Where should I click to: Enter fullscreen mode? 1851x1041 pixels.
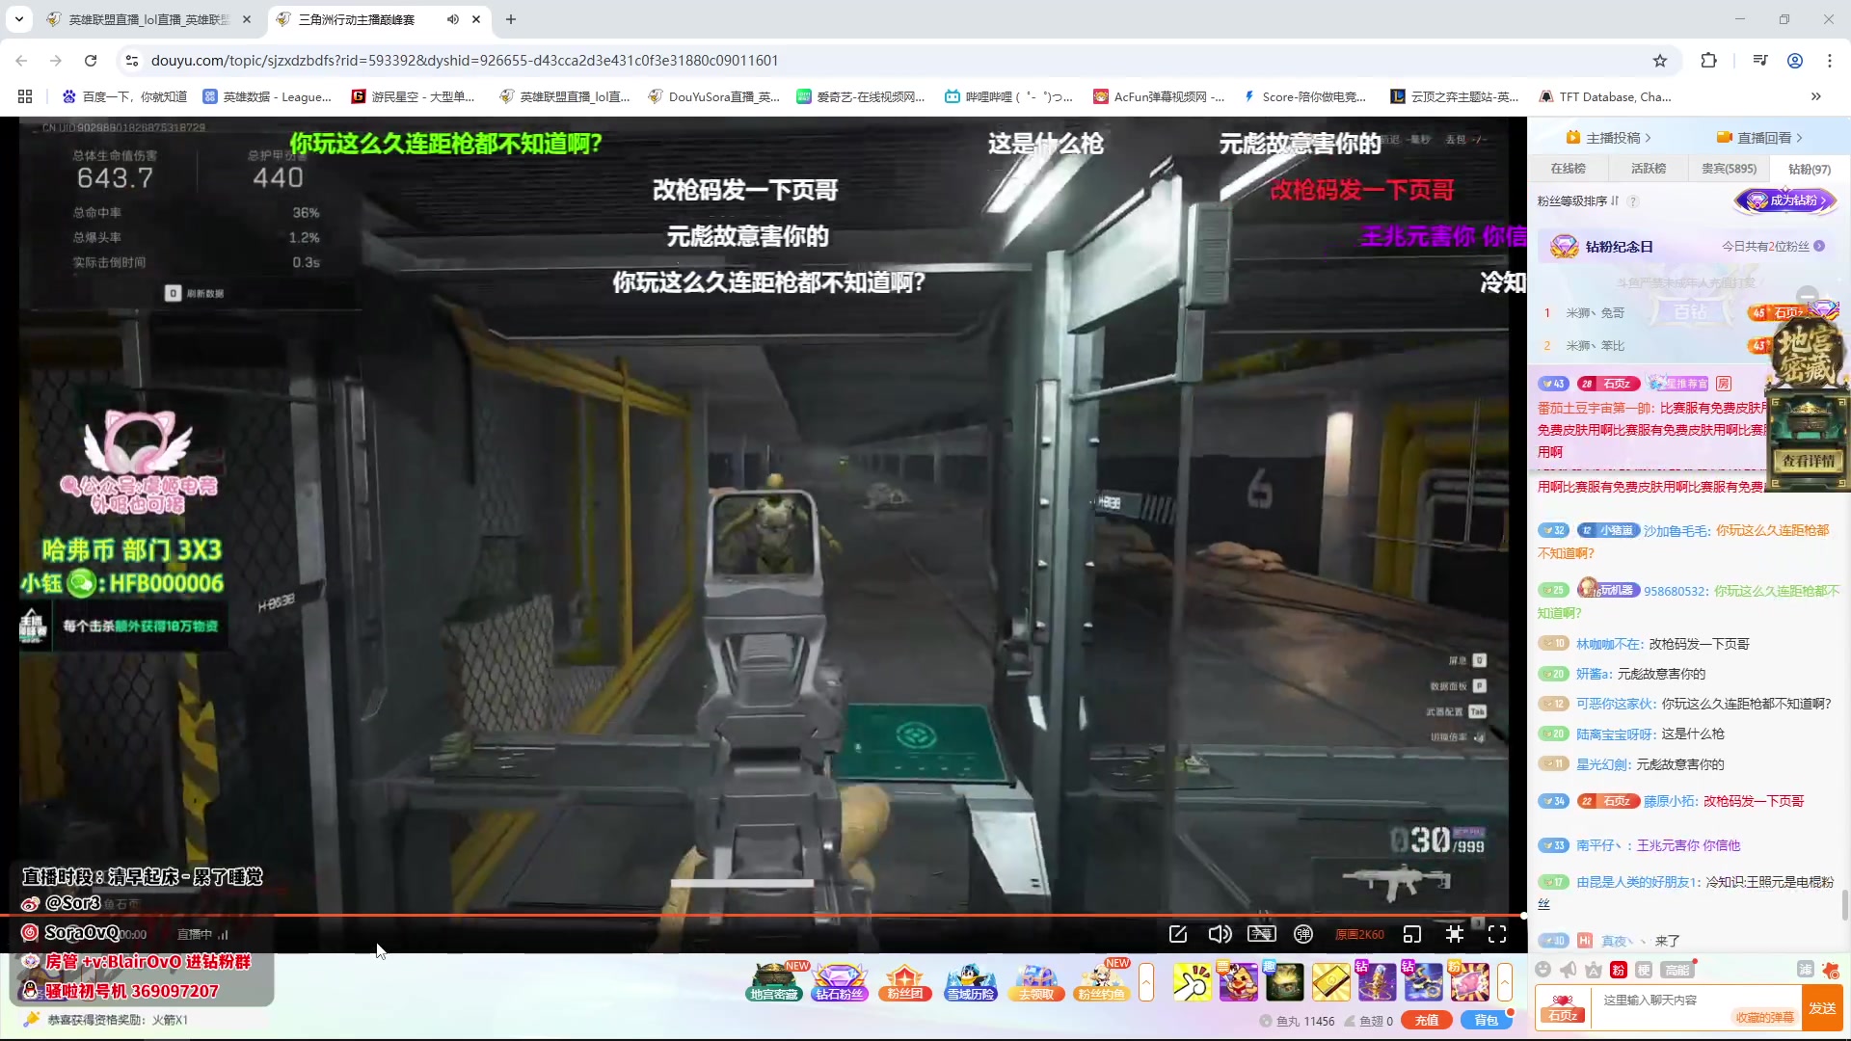(x=1497, y=934)
